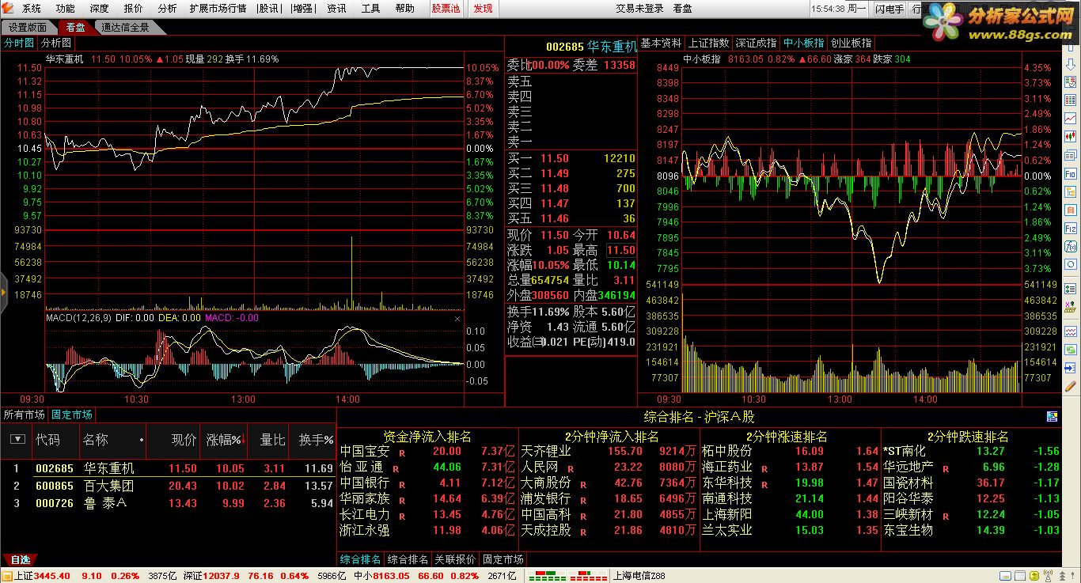Switch to the 设置版面 tab
The width and height of the screenshot is (1081, 583).
click(x=28, y=27)
